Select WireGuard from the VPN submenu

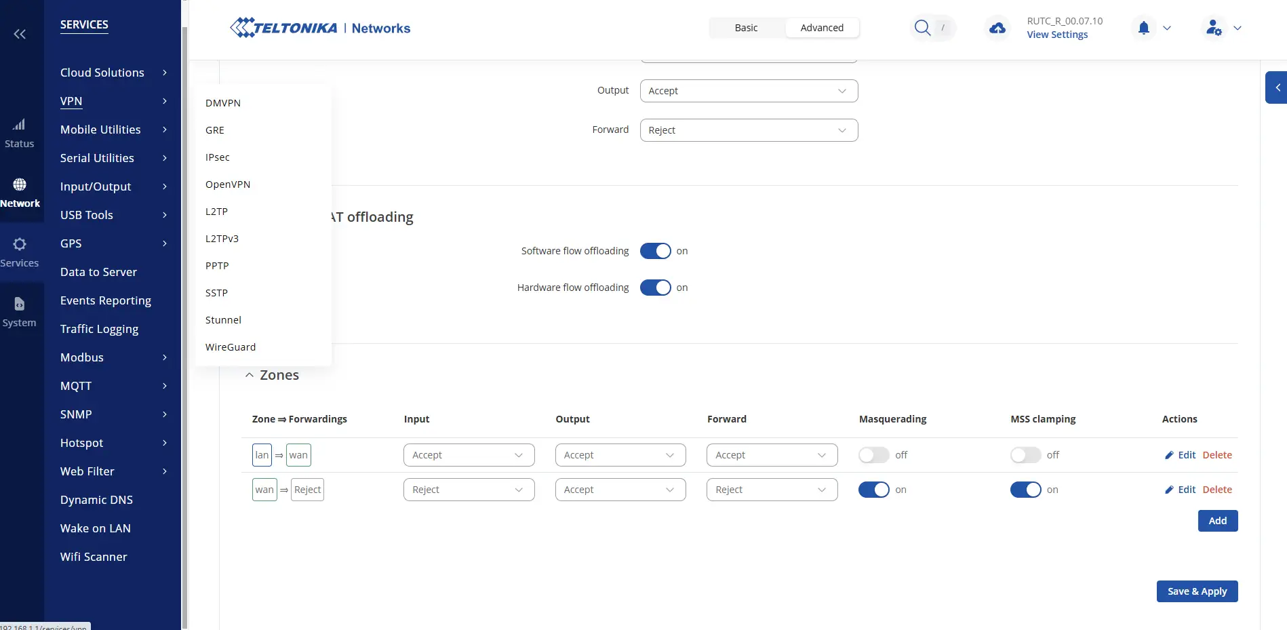[x=231, y=347]
